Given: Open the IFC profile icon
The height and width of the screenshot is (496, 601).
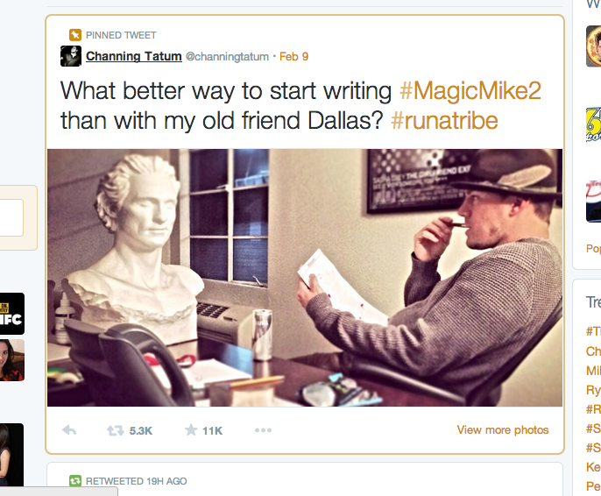Looking at the screenshot, I should (x=11, y=314).
